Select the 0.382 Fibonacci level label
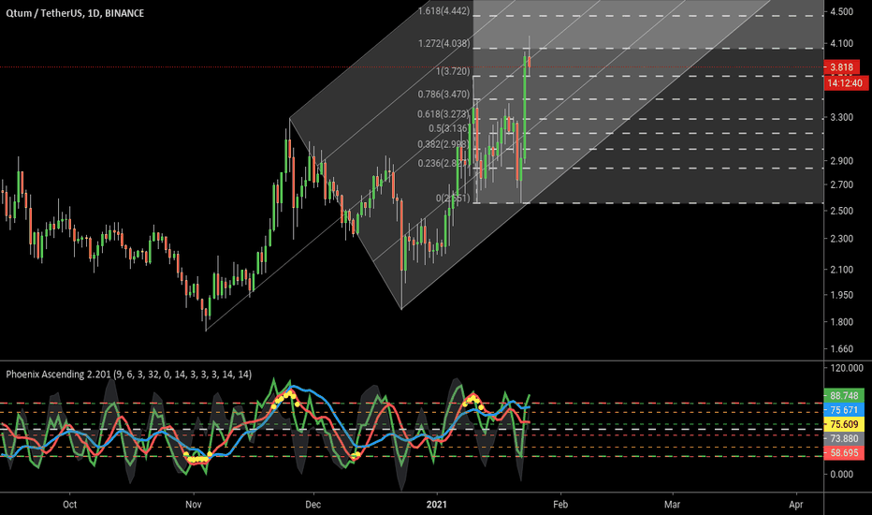 [x=443, y=145]
